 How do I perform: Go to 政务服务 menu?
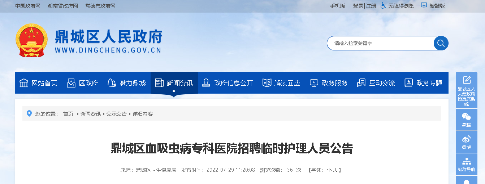click(329, 83)
